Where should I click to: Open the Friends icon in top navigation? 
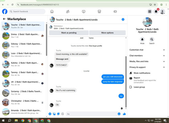click(68, 11)
